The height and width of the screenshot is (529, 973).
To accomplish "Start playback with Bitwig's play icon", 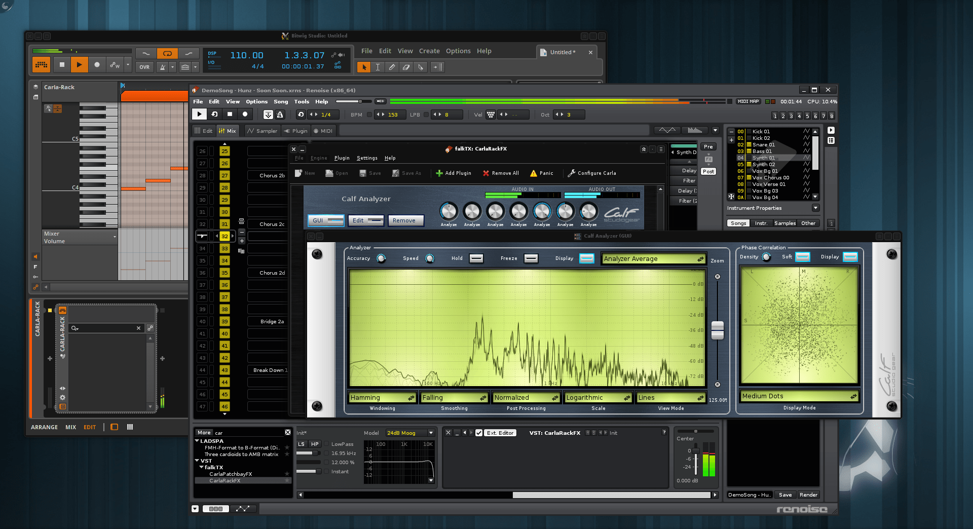I will [80, 64].
